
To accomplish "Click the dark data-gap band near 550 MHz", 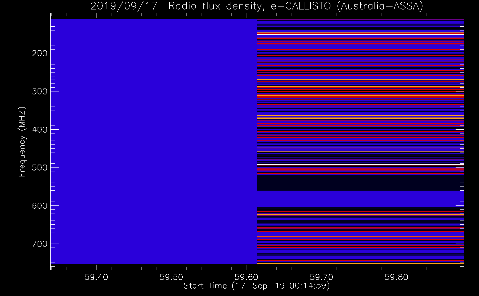I will coord(360,183).
